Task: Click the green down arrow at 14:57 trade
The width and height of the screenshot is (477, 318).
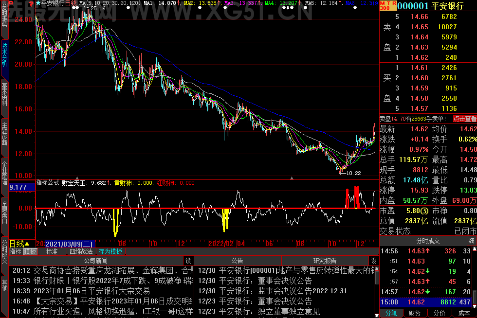Action: click(427, 292)
